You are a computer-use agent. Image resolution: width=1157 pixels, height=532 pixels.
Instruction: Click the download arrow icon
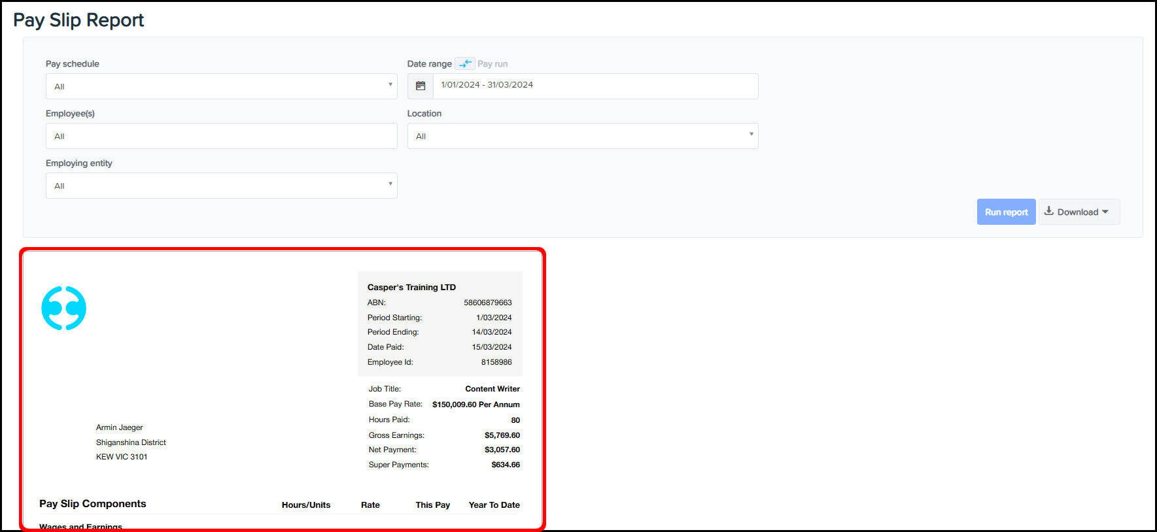click(x=1049, y=211)
